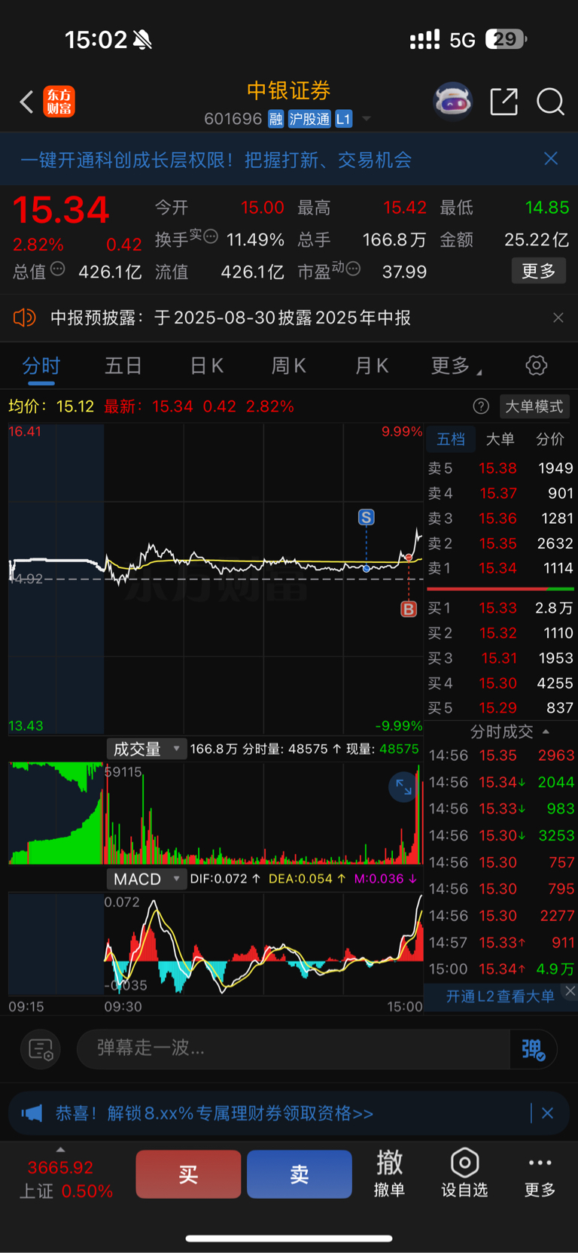Dismiss the 中报预披露 notice
This screenshot has height=1253, width=578.
558,318
